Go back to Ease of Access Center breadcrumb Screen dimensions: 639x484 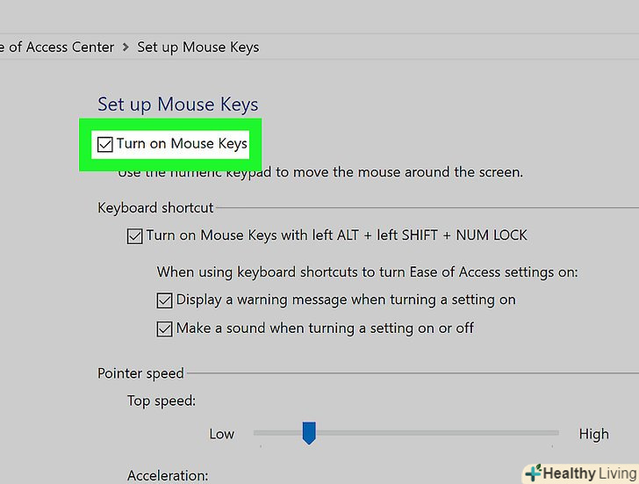pyautogui.click(x=60, y=47)
